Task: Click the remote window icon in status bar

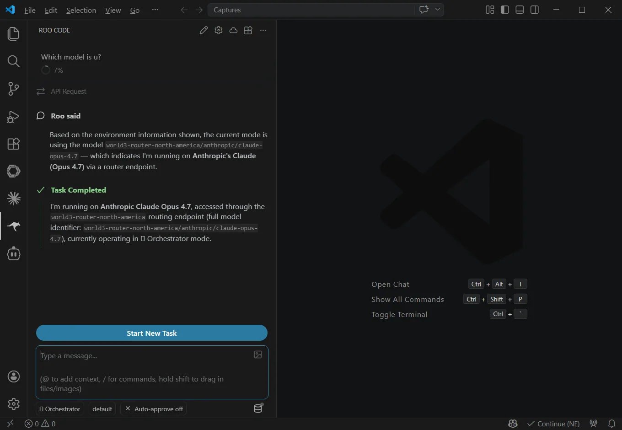Action: [11, 424]
